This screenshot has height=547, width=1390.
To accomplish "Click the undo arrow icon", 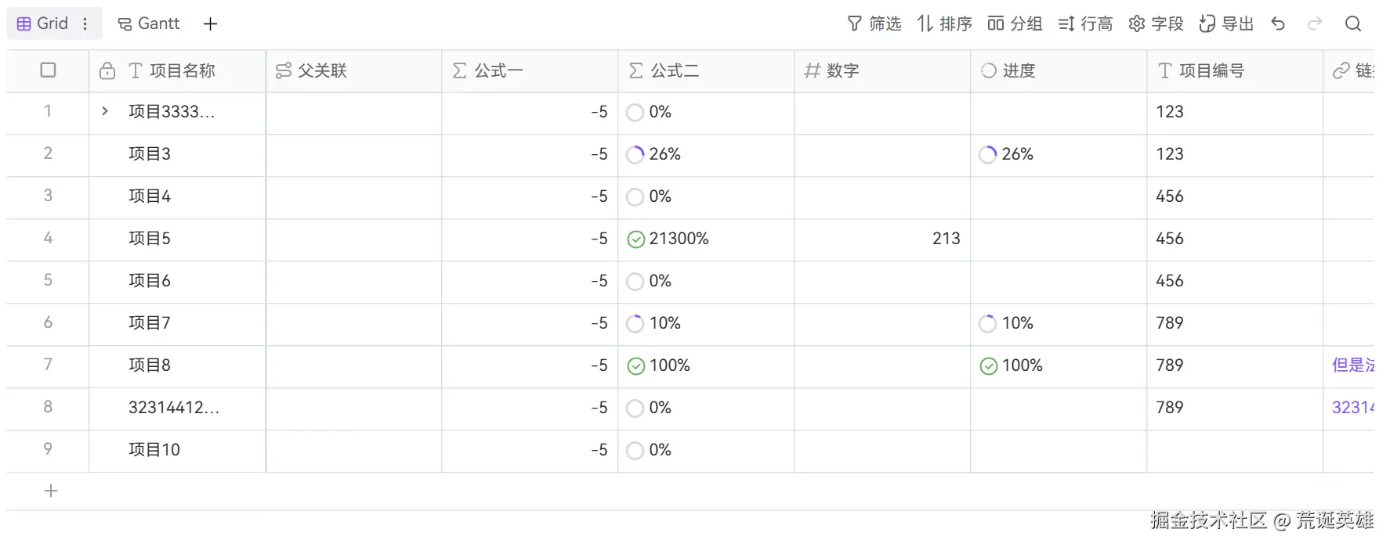I will click(x=1278, y=24).
